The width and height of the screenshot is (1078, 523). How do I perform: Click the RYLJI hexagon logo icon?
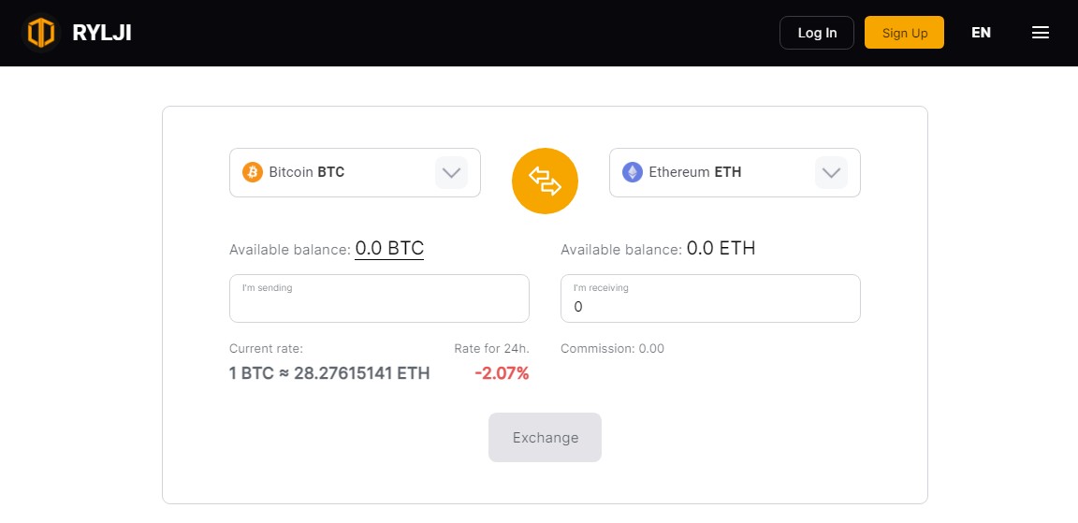(x=40, y=33)
